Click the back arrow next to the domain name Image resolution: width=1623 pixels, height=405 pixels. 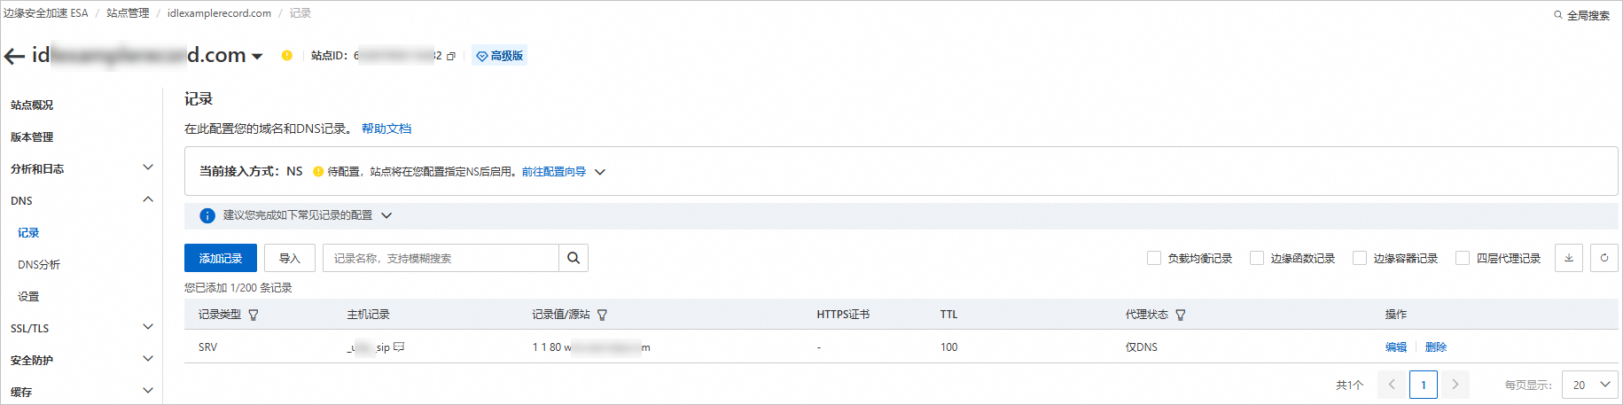point(14,56)
